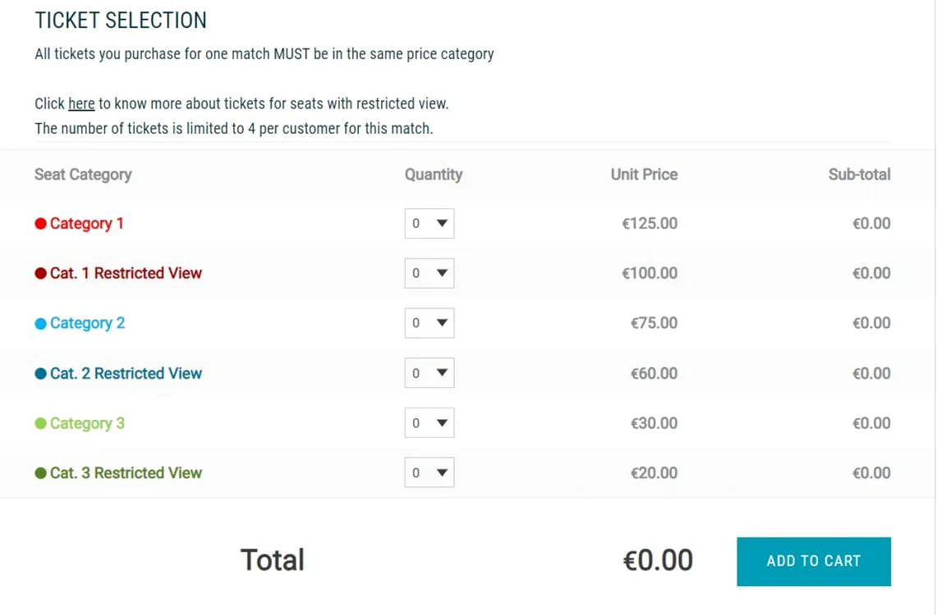This screenshot has width=937, height=615.
Task: Expand the Category 2 quantity selector
Action: pyautogui.click(x=429, y=323)
